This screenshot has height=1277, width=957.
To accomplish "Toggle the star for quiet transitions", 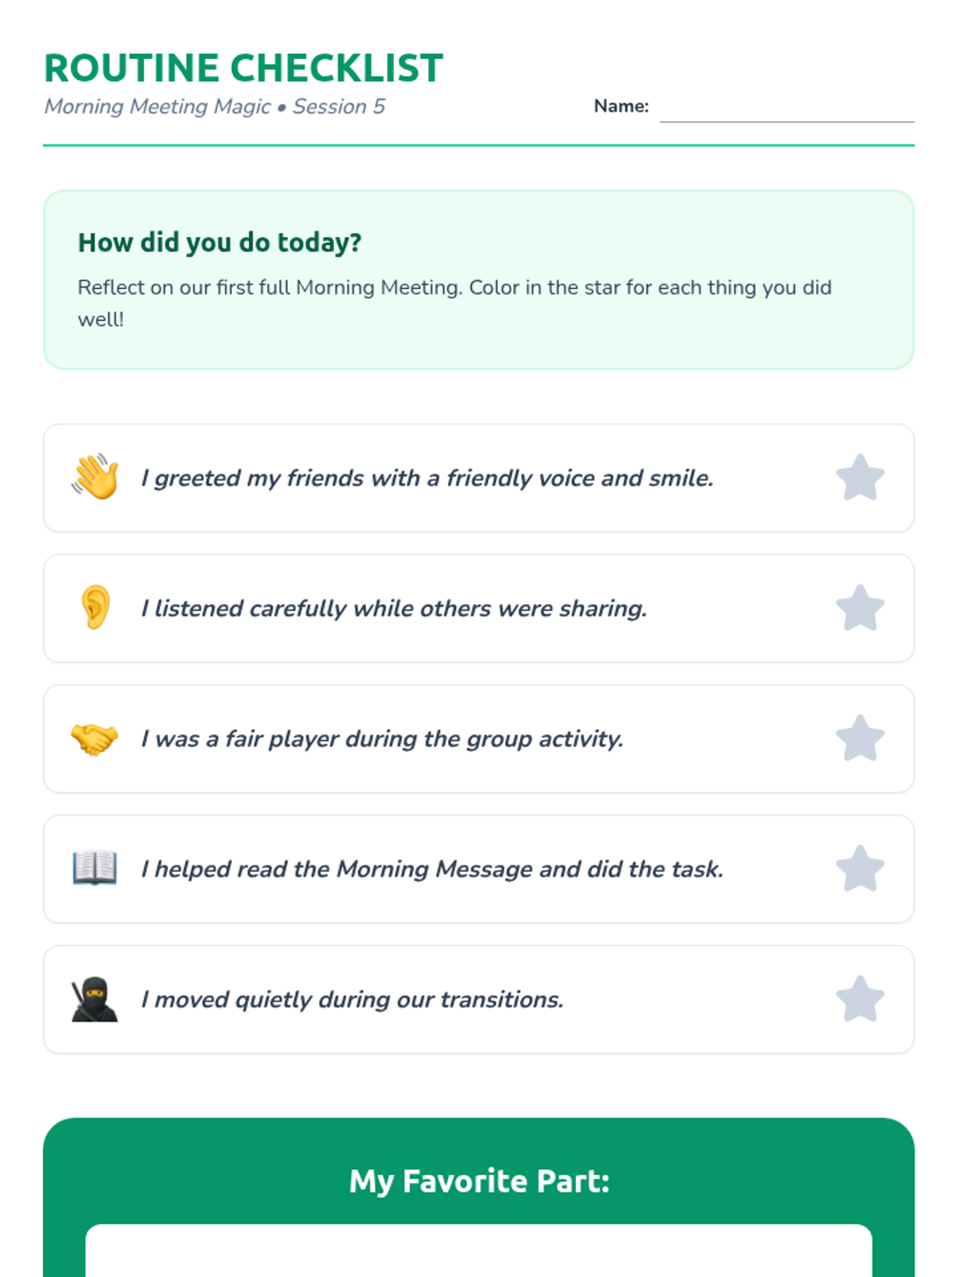I will point(860,999).
